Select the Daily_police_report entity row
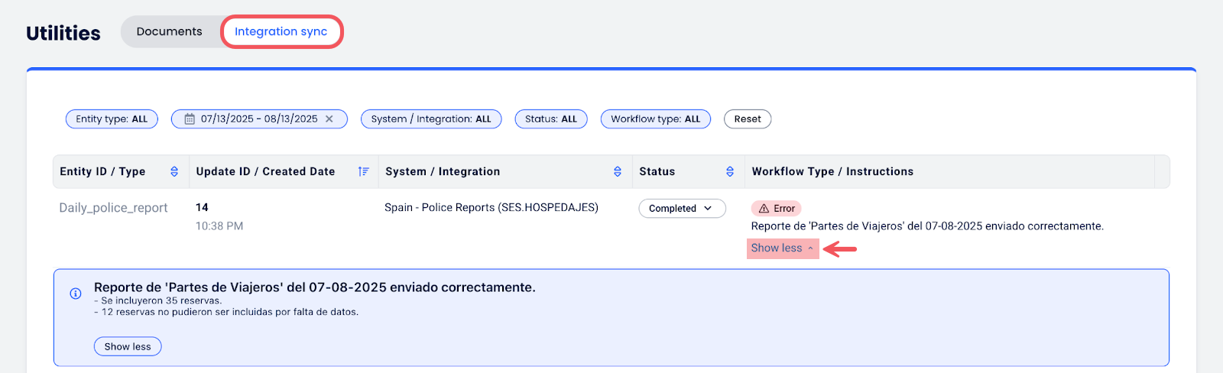This screenshot has height=373, width=1223. [x=113, y=208]
